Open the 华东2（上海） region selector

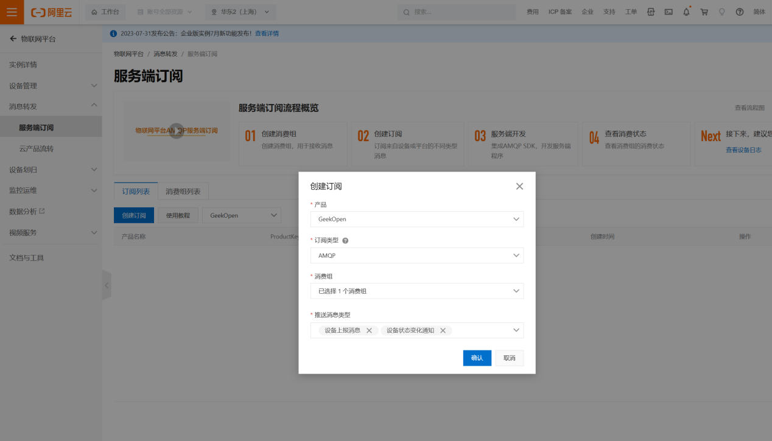tap(240, 12)
